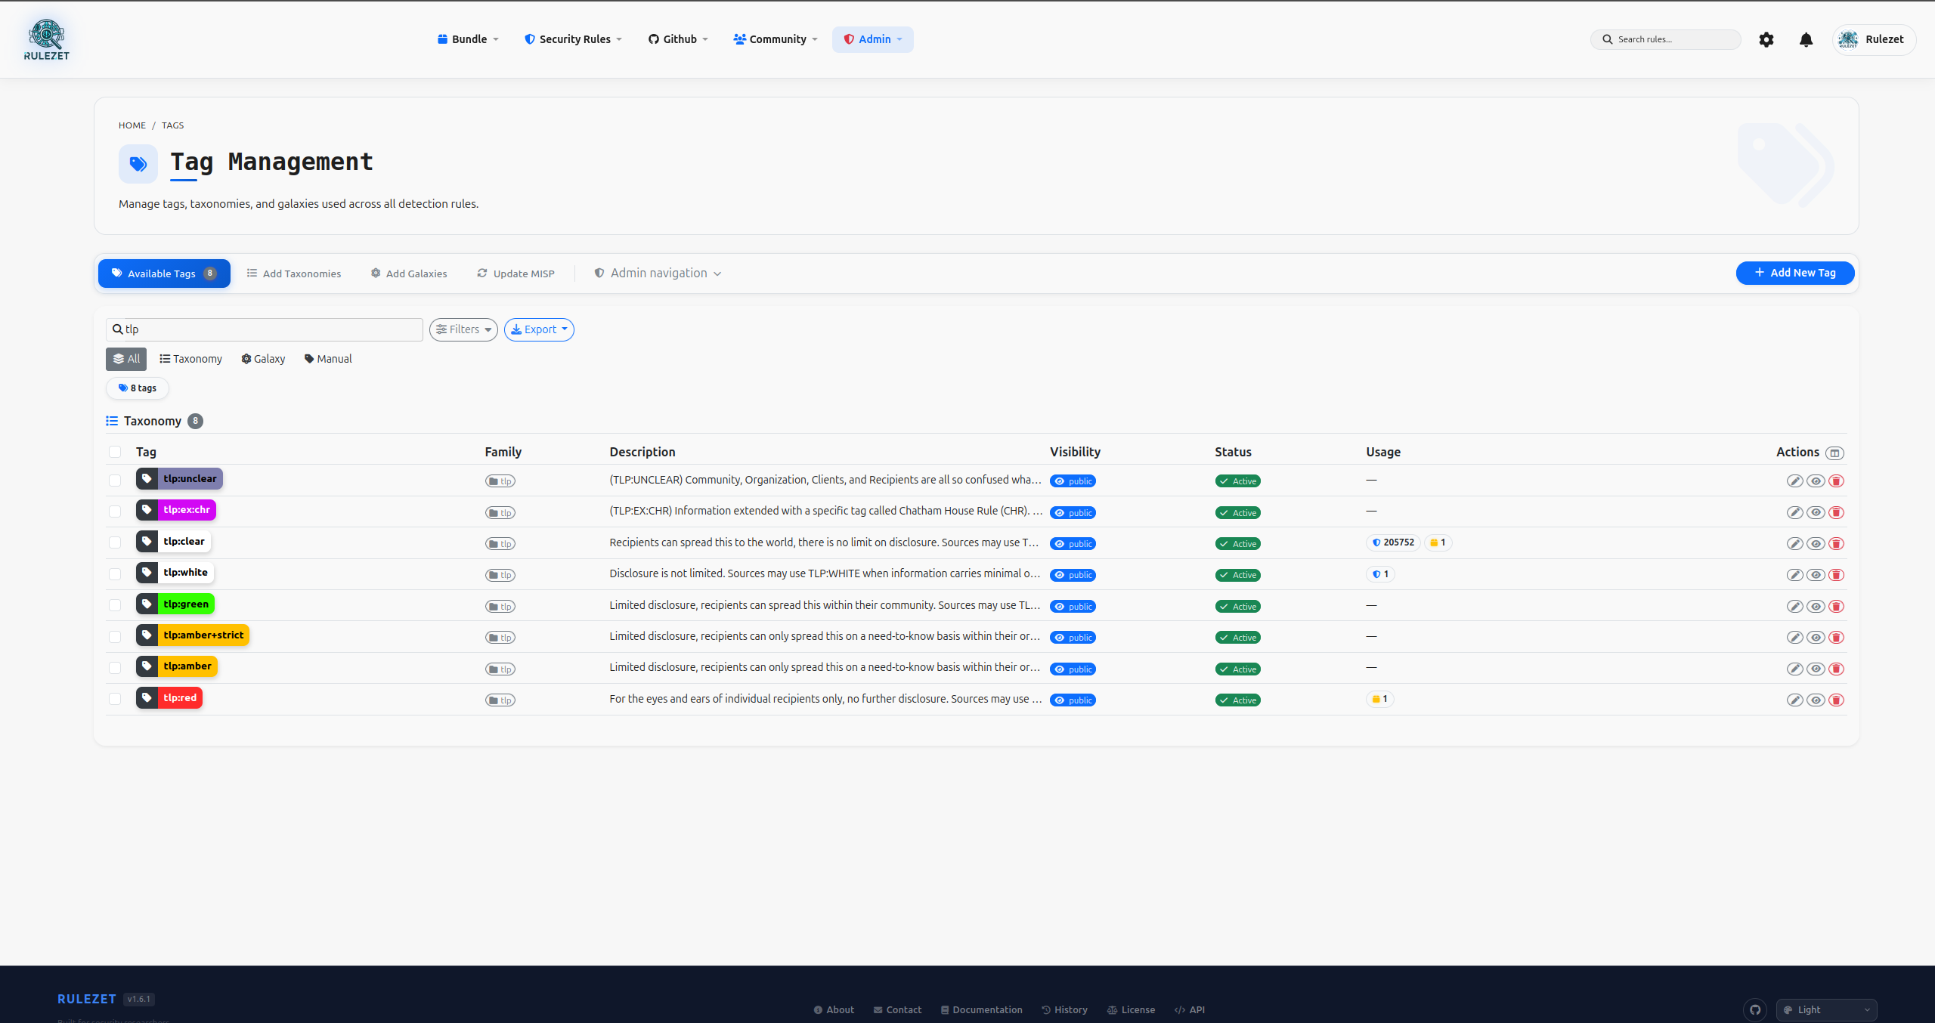Edit the tlp:ex:chr tag
1935x1023 pixels.
click(1794, 512)
